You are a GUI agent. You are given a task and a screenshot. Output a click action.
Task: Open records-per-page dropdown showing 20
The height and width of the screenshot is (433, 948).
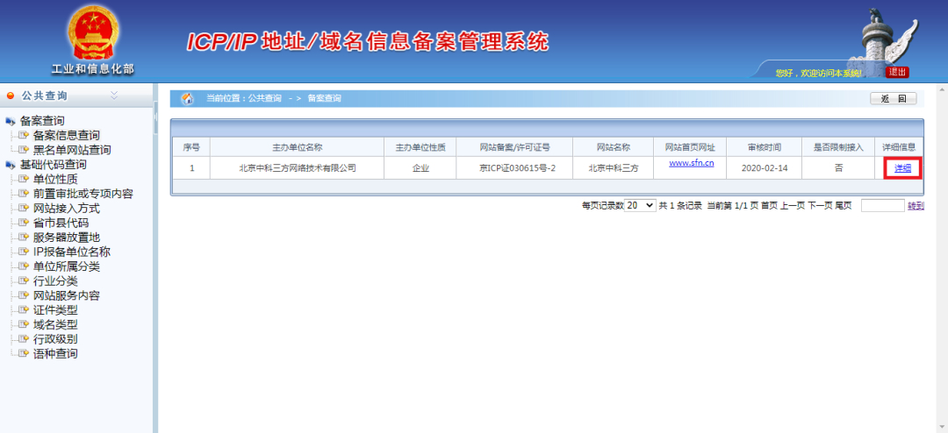640,205
